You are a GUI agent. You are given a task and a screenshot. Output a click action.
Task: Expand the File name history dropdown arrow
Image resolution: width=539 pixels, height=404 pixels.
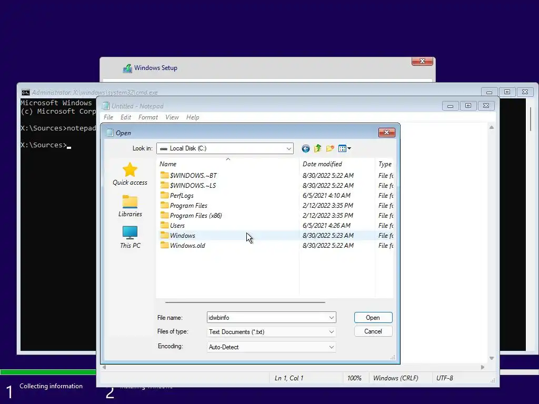[x=332, y=317]
